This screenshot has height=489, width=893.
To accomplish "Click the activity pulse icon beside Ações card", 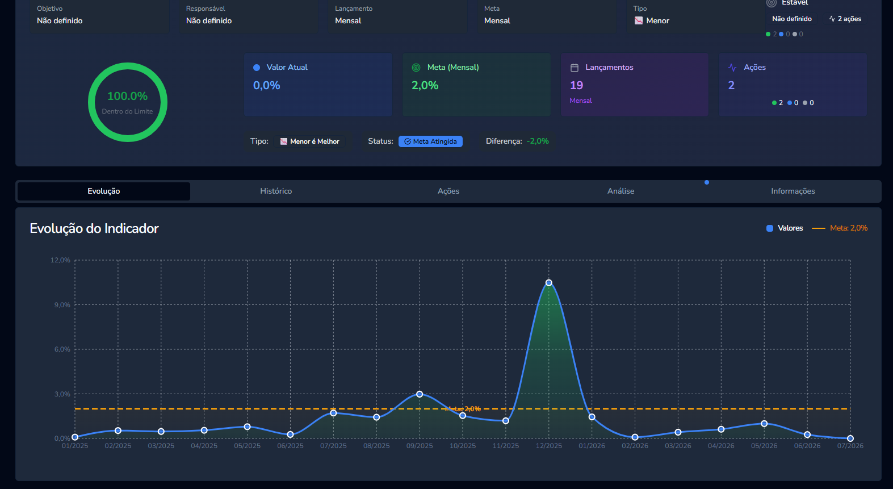I will point(732,68).
